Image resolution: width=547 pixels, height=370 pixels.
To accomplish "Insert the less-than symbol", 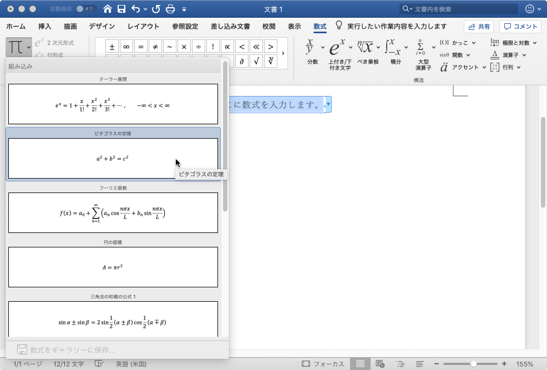I will [x=242, y=47].
